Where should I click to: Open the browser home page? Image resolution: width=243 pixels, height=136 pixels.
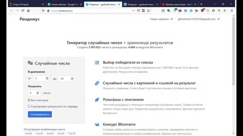click(28, 11)
